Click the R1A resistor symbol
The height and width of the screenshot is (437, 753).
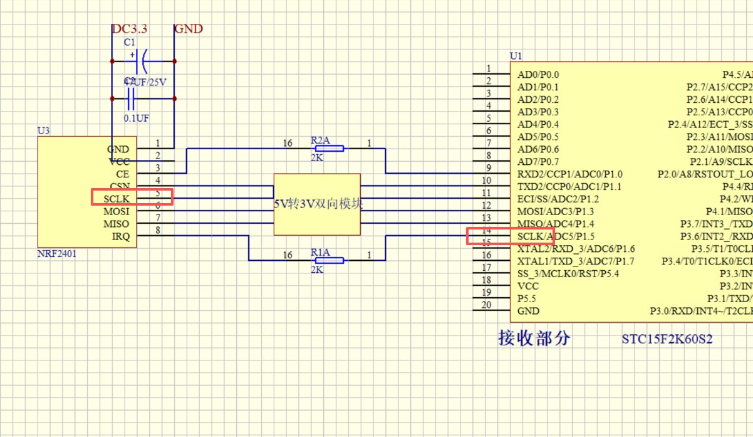[329, 260]
